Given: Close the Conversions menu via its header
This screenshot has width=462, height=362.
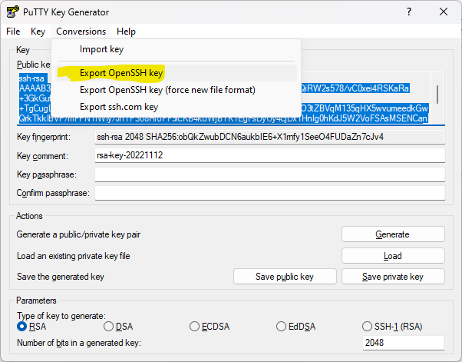Looking at the screenshot, I should pyautogui.click(x=81, y=32).
